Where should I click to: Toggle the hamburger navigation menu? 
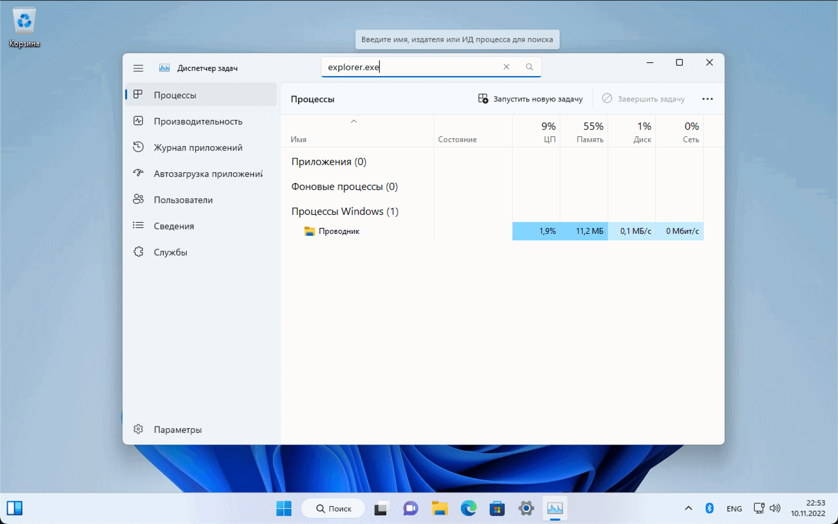138,68
